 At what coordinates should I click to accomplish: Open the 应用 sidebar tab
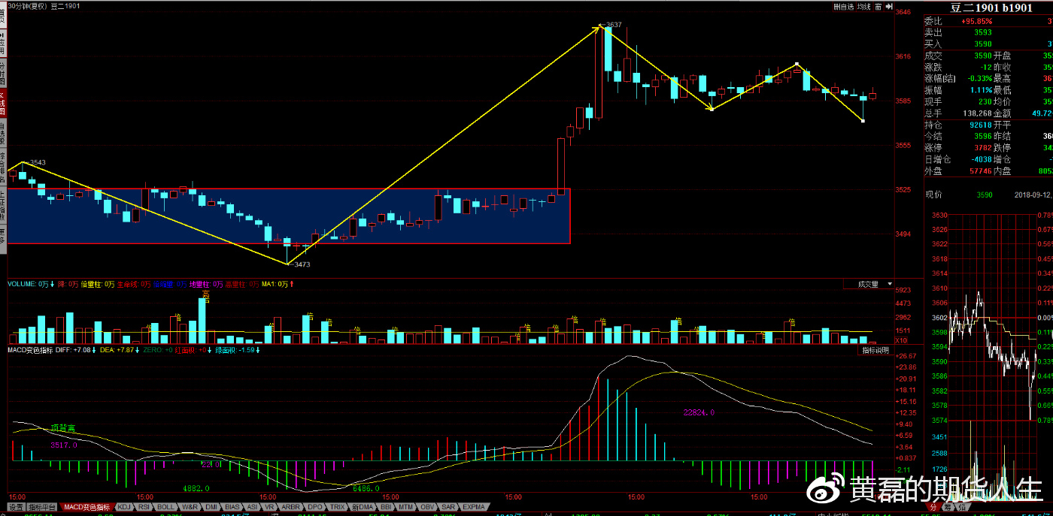3,43
